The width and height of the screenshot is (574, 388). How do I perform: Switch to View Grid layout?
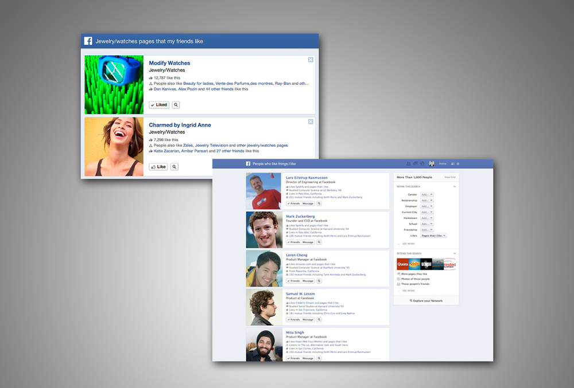[449, 178]
